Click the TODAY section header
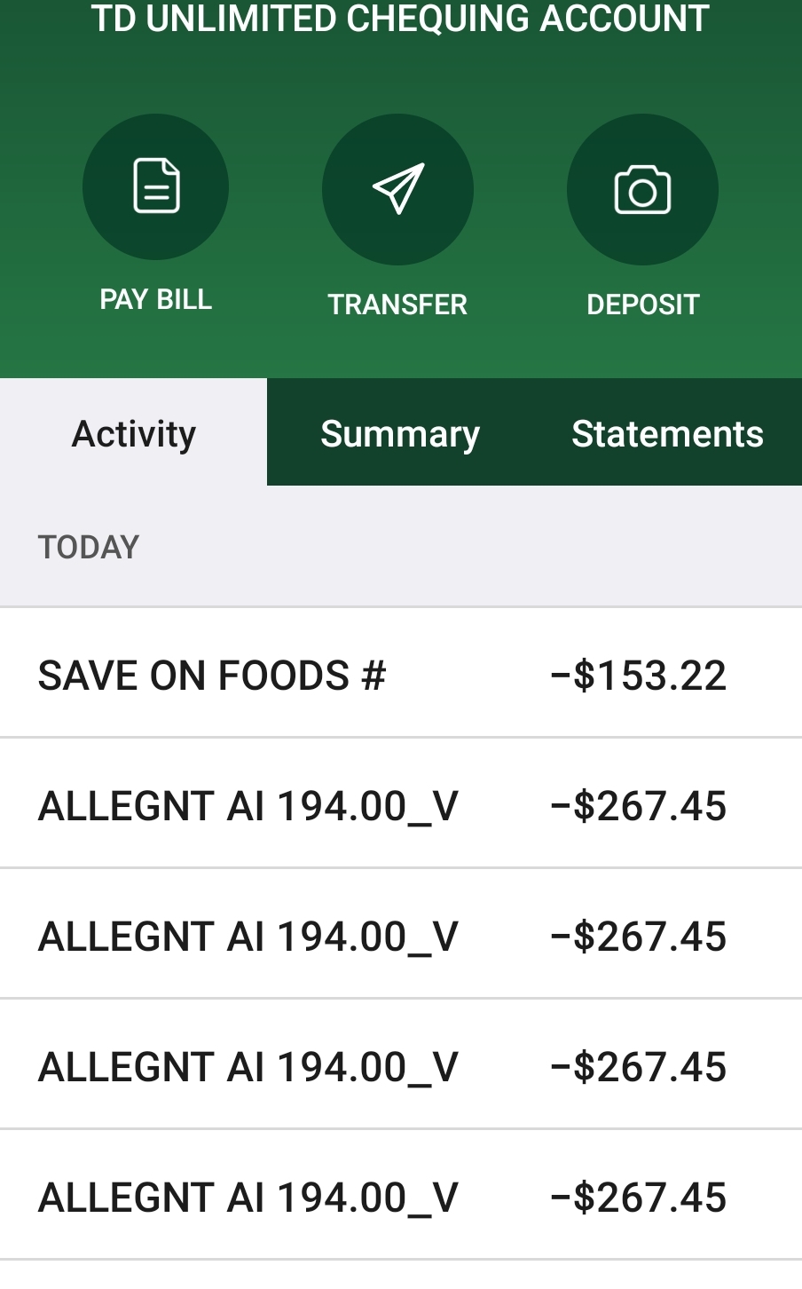Image resolution: width=802 pixels, height=1289 pixels. 89,547
